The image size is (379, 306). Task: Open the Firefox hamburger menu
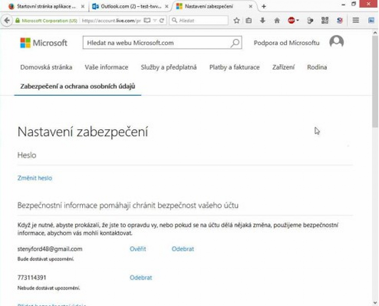click(x=356, y=21)
